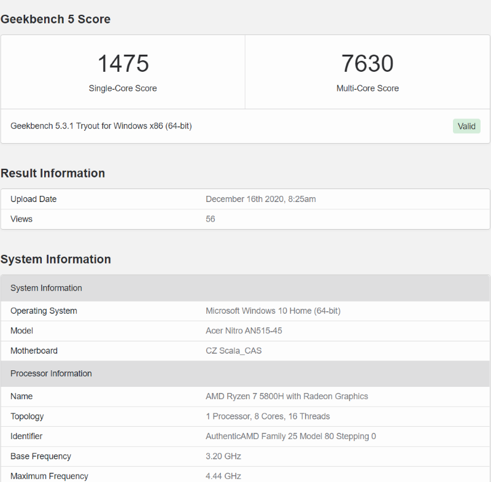Click the large System Information heading
This screenshot has width=491, height=482.
[x=56, y=259]
